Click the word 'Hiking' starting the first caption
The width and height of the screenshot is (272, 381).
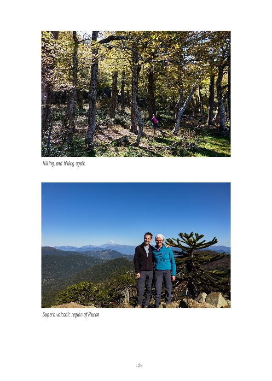pos(48,164)
